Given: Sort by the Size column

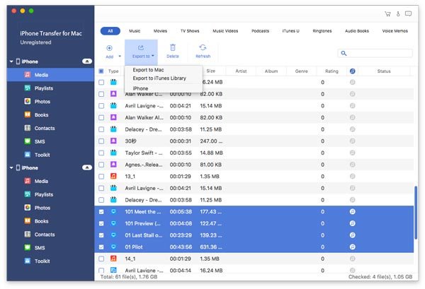Looking at the screenshot, I should pyautogui.click(x=210, y=71).
